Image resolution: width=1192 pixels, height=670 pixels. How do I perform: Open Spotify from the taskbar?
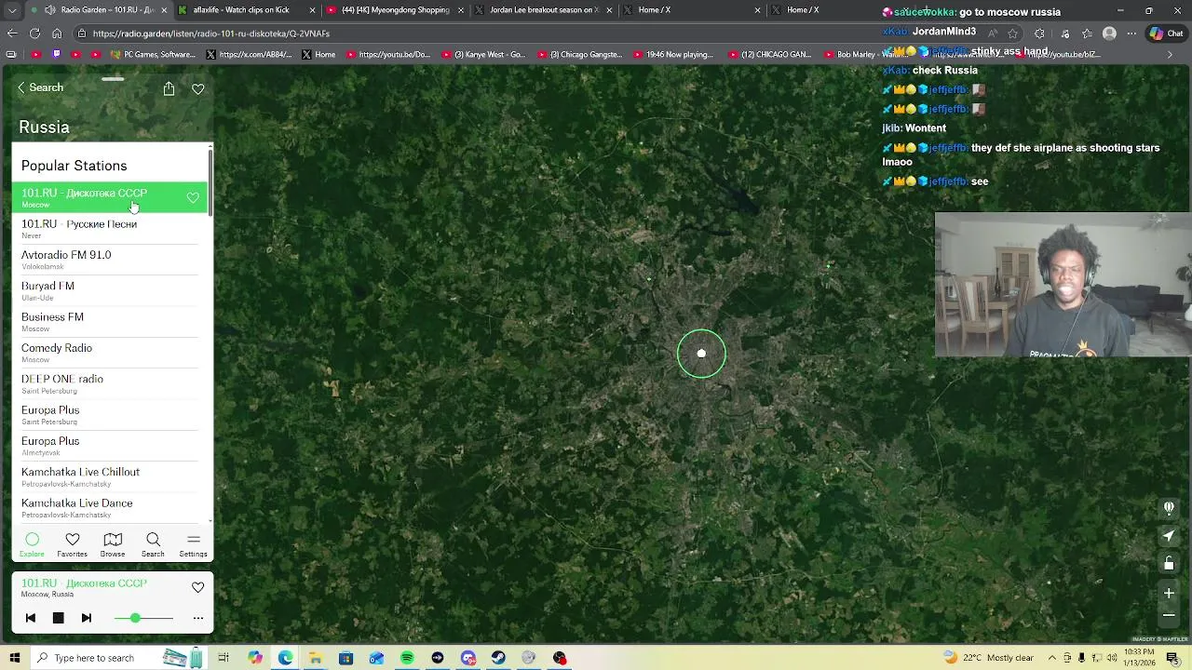(407, 658)
